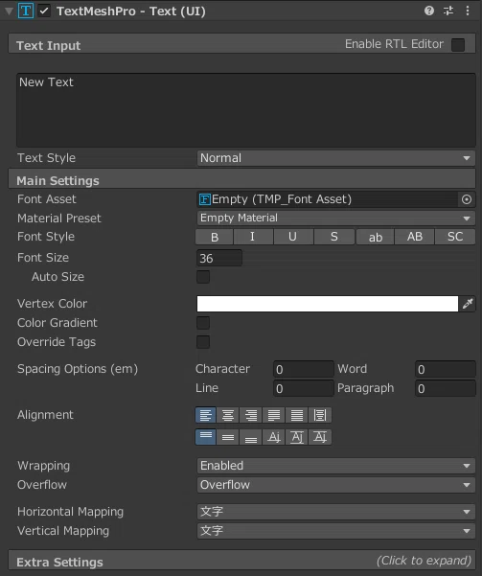
Task: Click the 'Character' spacing label
Action: 222,369
